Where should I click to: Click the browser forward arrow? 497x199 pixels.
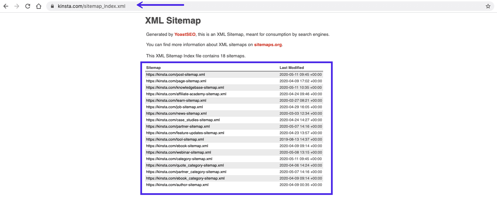[x=16, y=6]
